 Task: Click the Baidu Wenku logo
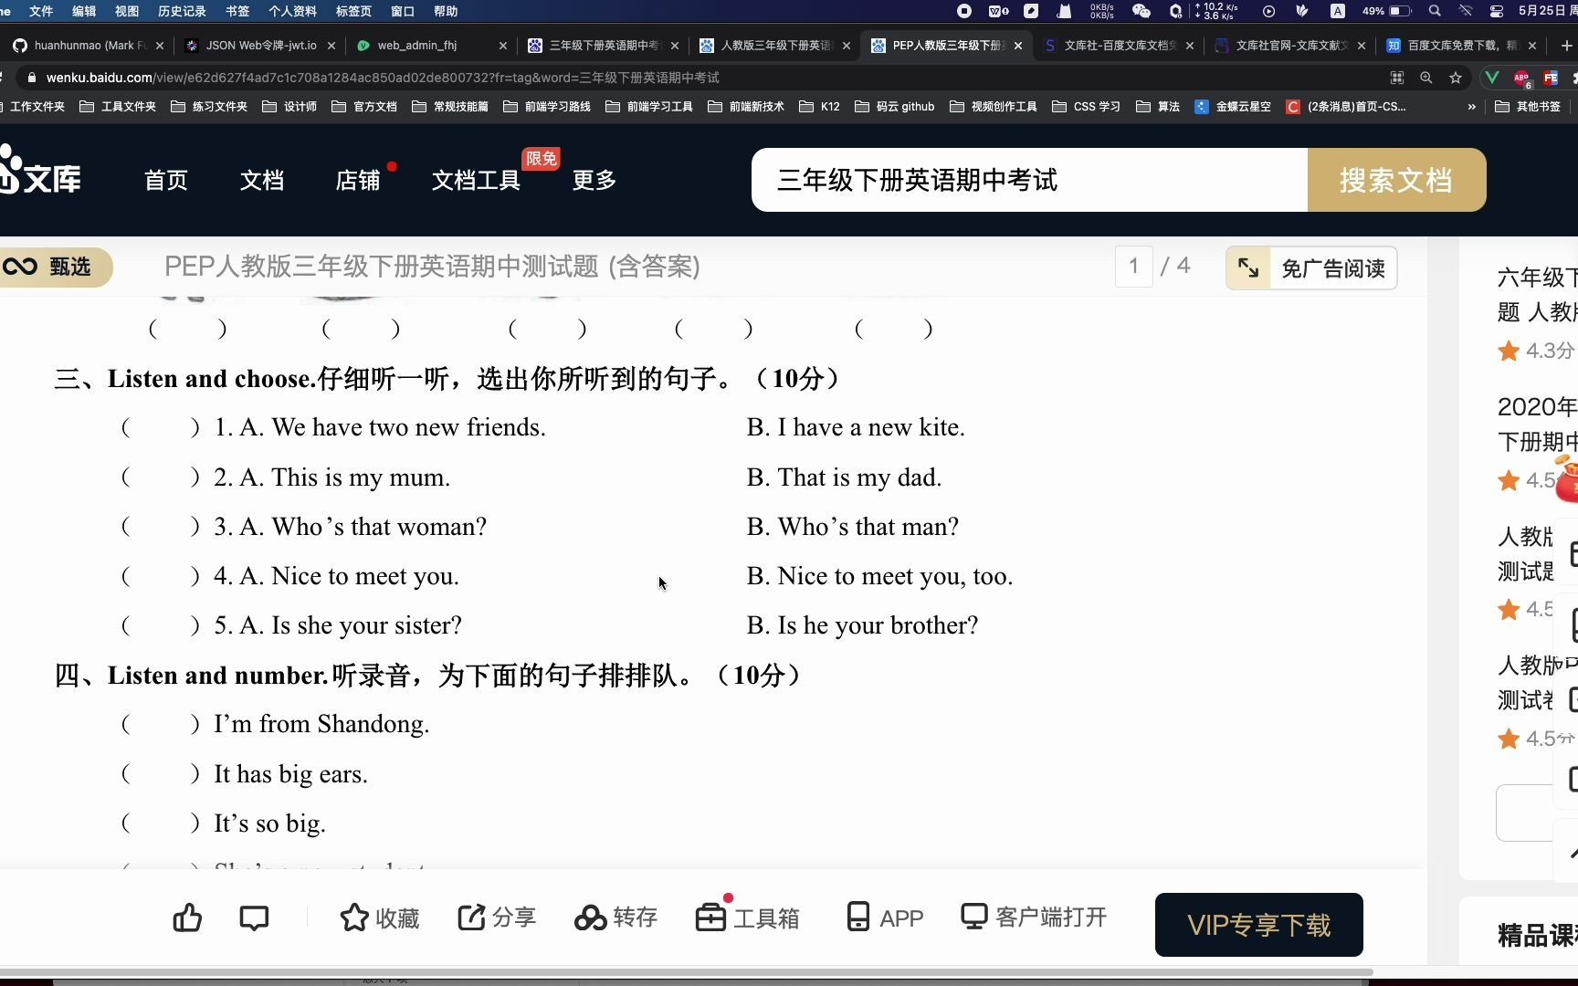point(40,170)
